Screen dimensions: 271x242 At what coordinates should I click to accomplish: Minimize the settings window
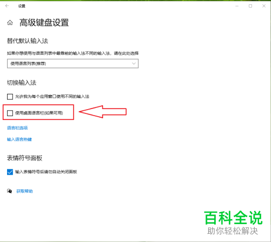tap(237, 6)
